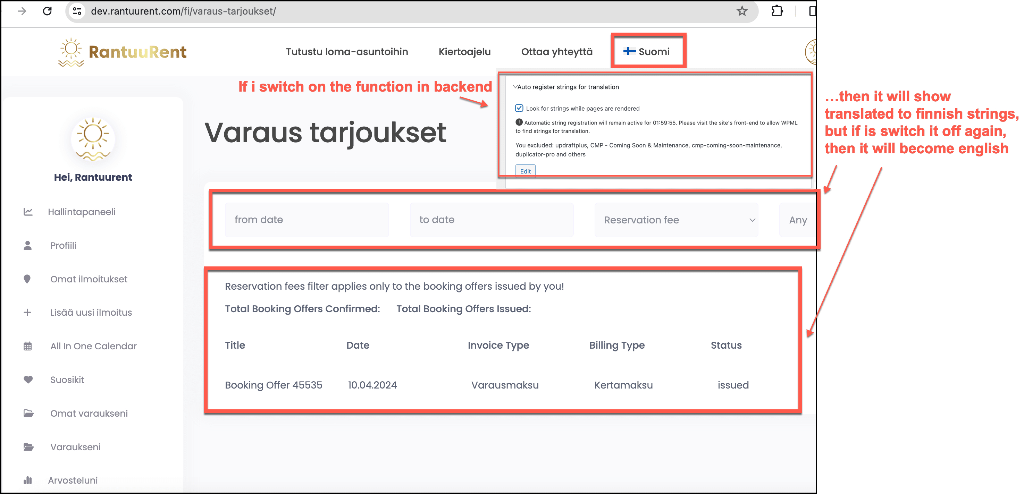Click the browser address bar URL
Viewport: 1024px width, 494px height.
(183, 11)
